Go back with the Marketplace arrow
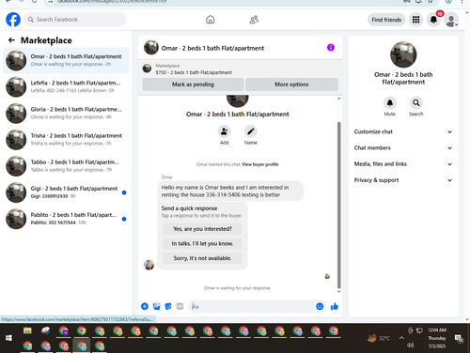 pos(11,40)
